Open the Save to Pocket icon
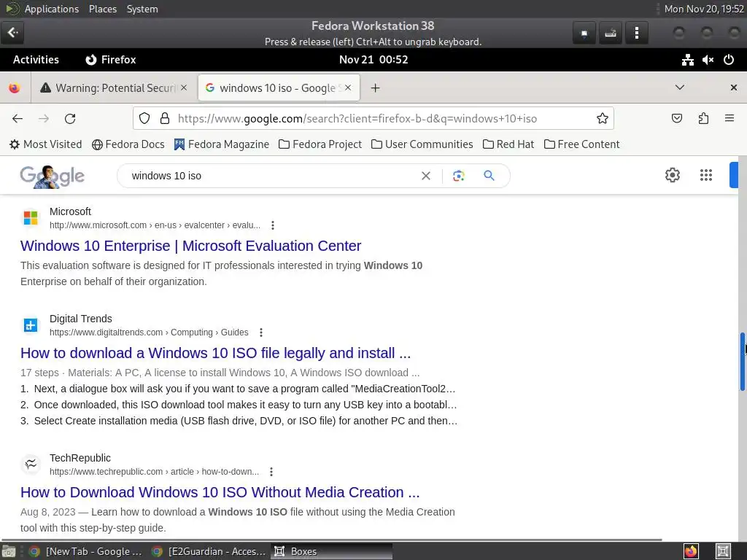 (x=676, y=118)
